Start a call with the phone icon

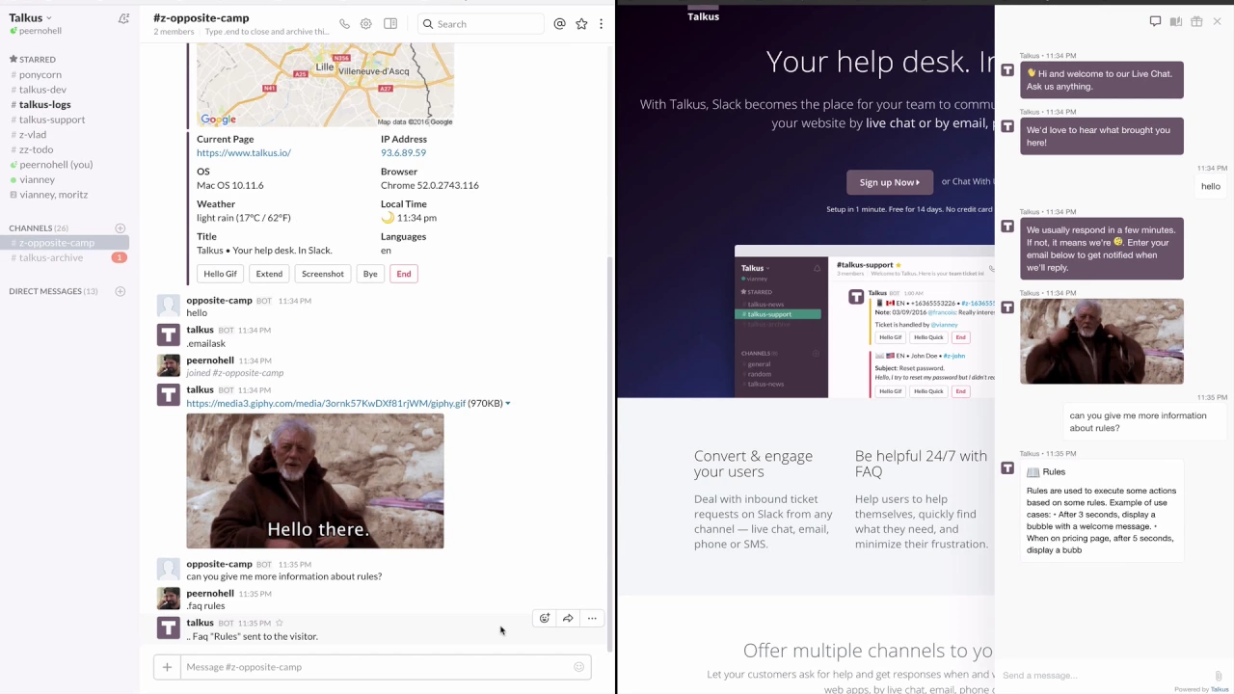(x=344, y=24)
